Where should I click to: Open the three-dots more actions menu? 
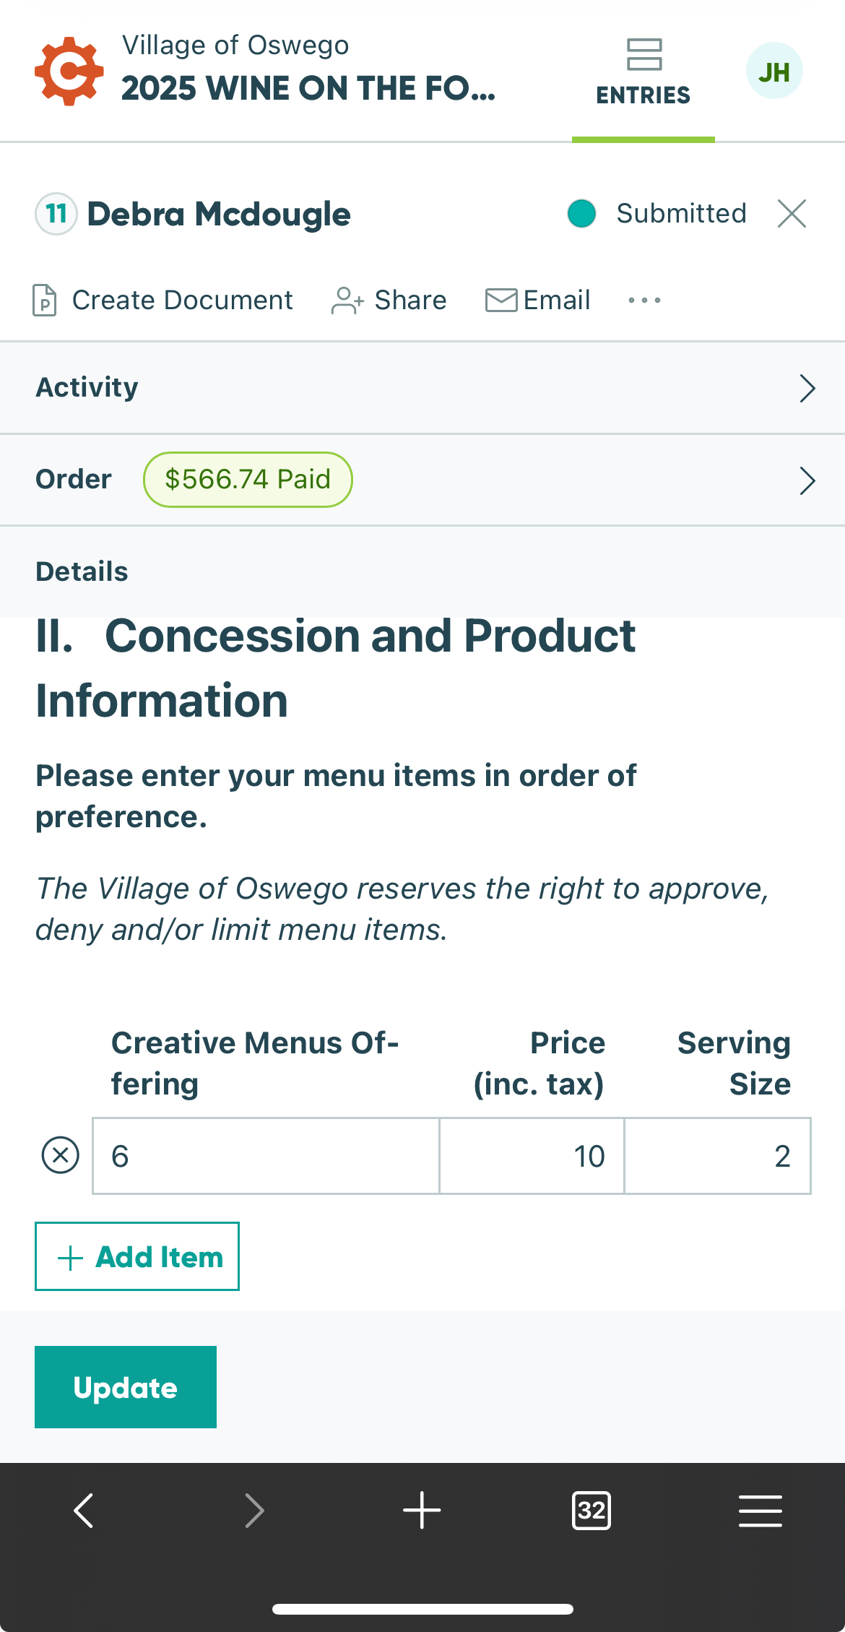[x=644, y=301]
